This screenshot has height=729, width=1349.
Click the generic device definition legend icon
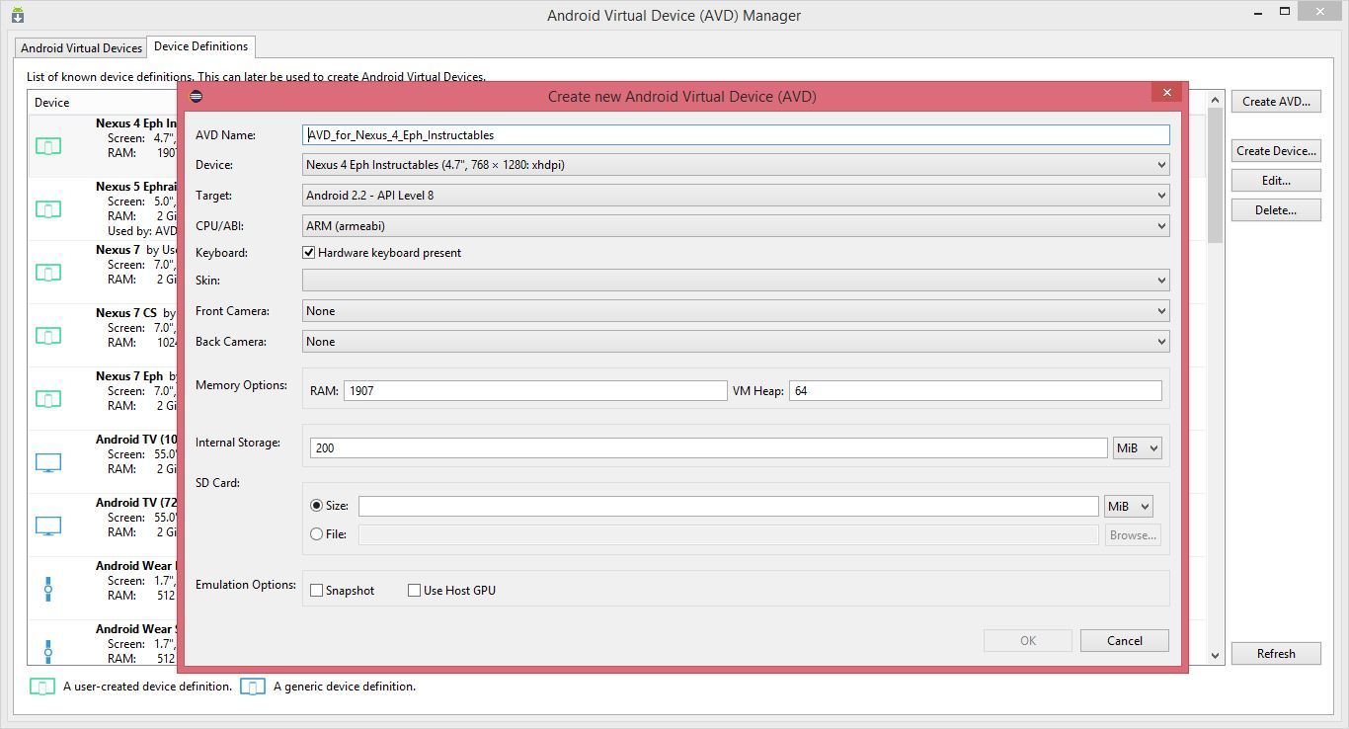(252, 686)
